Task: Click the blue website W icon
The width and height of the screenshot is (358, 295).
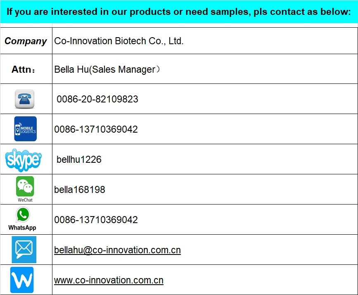Action: [22, 280]
